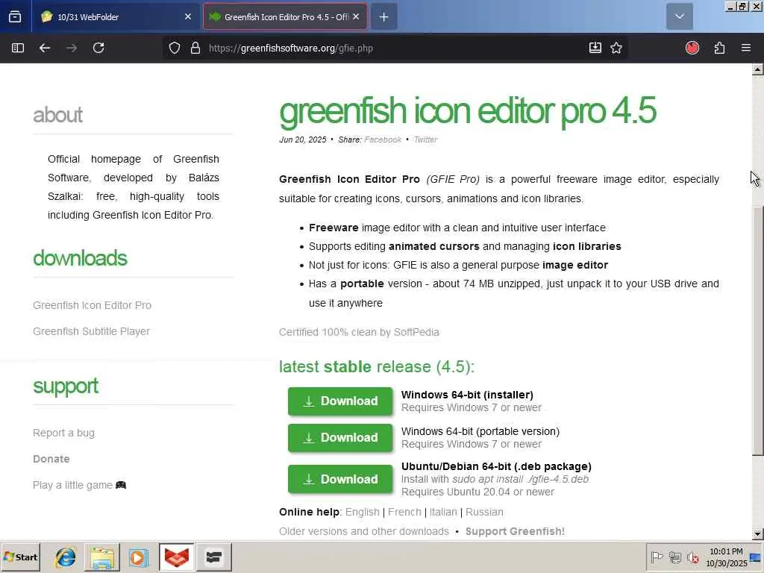Image resolution: width=764 pixels, height=573 pixels.
Task: Click Show Desktop button in the system tray
Action: [756, 558]
